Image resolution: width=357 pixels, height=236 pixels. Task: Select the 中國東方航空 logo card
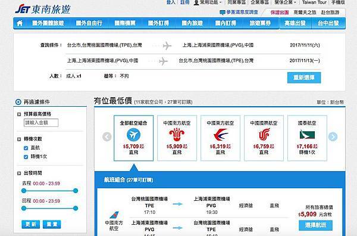click(x=220, y=138)
